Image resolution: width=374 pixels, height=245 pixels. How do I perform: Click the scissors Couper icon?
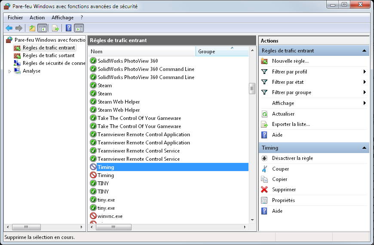pos(264,169)
